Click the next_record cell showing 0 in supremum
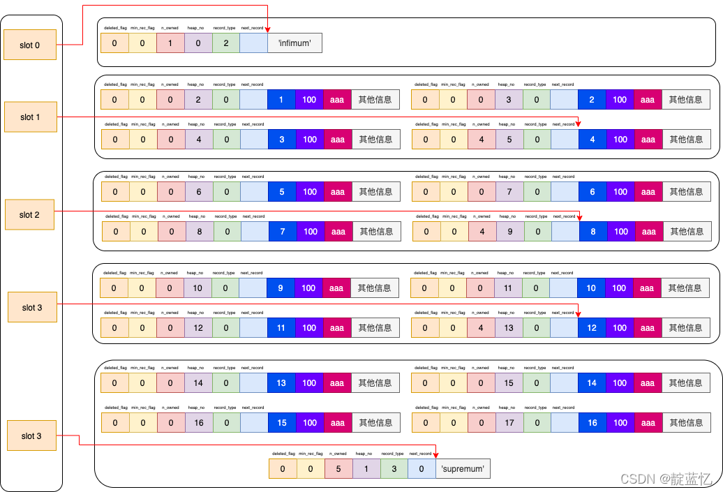The image size is (723, 492). point(422,468)
